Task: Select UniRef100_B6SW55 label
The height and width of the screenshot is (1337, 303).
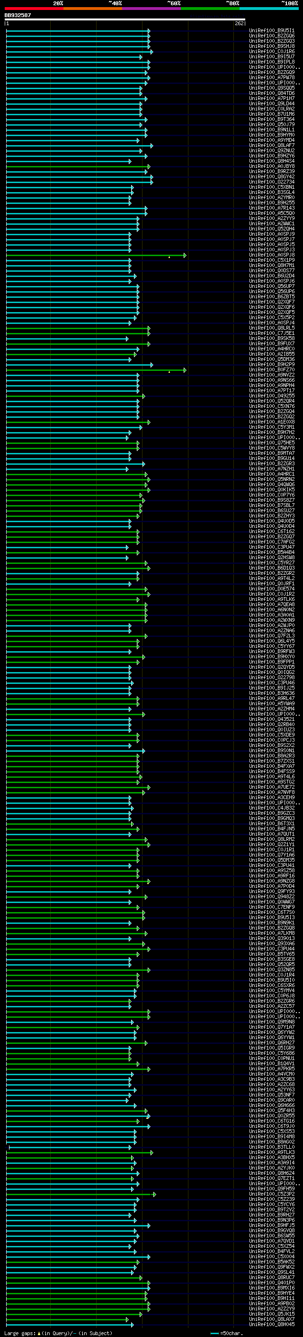Action: click(x=272, y=1236)
